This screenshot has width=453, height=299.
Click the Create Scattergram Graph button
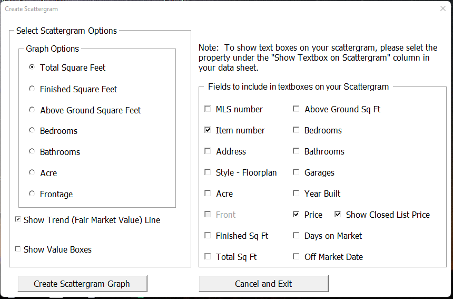click(82, 284)
